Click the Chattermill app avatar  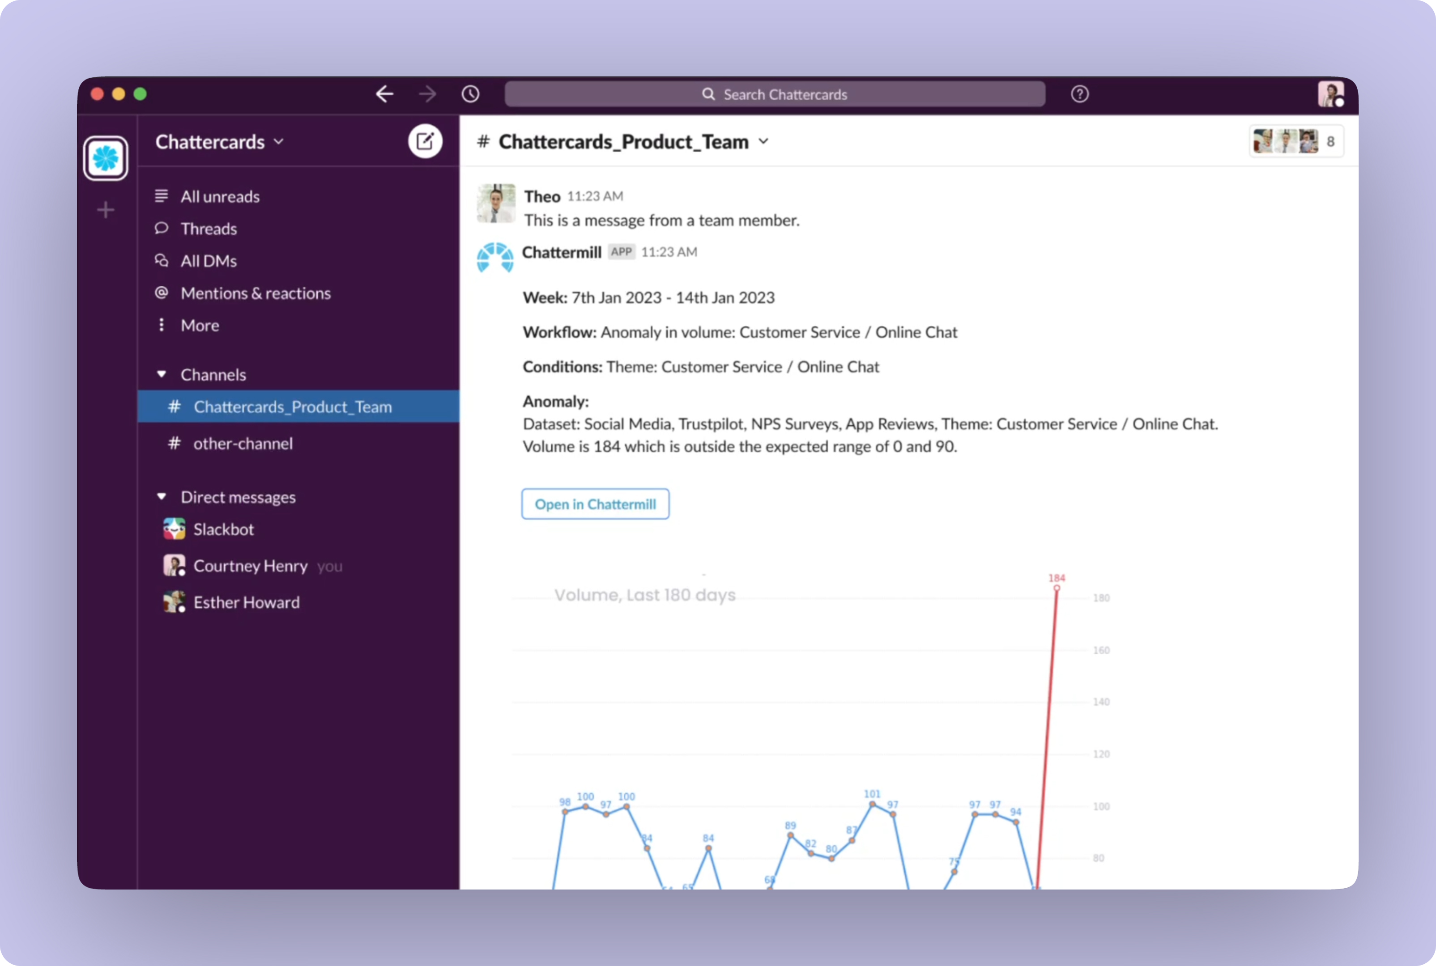495,258
